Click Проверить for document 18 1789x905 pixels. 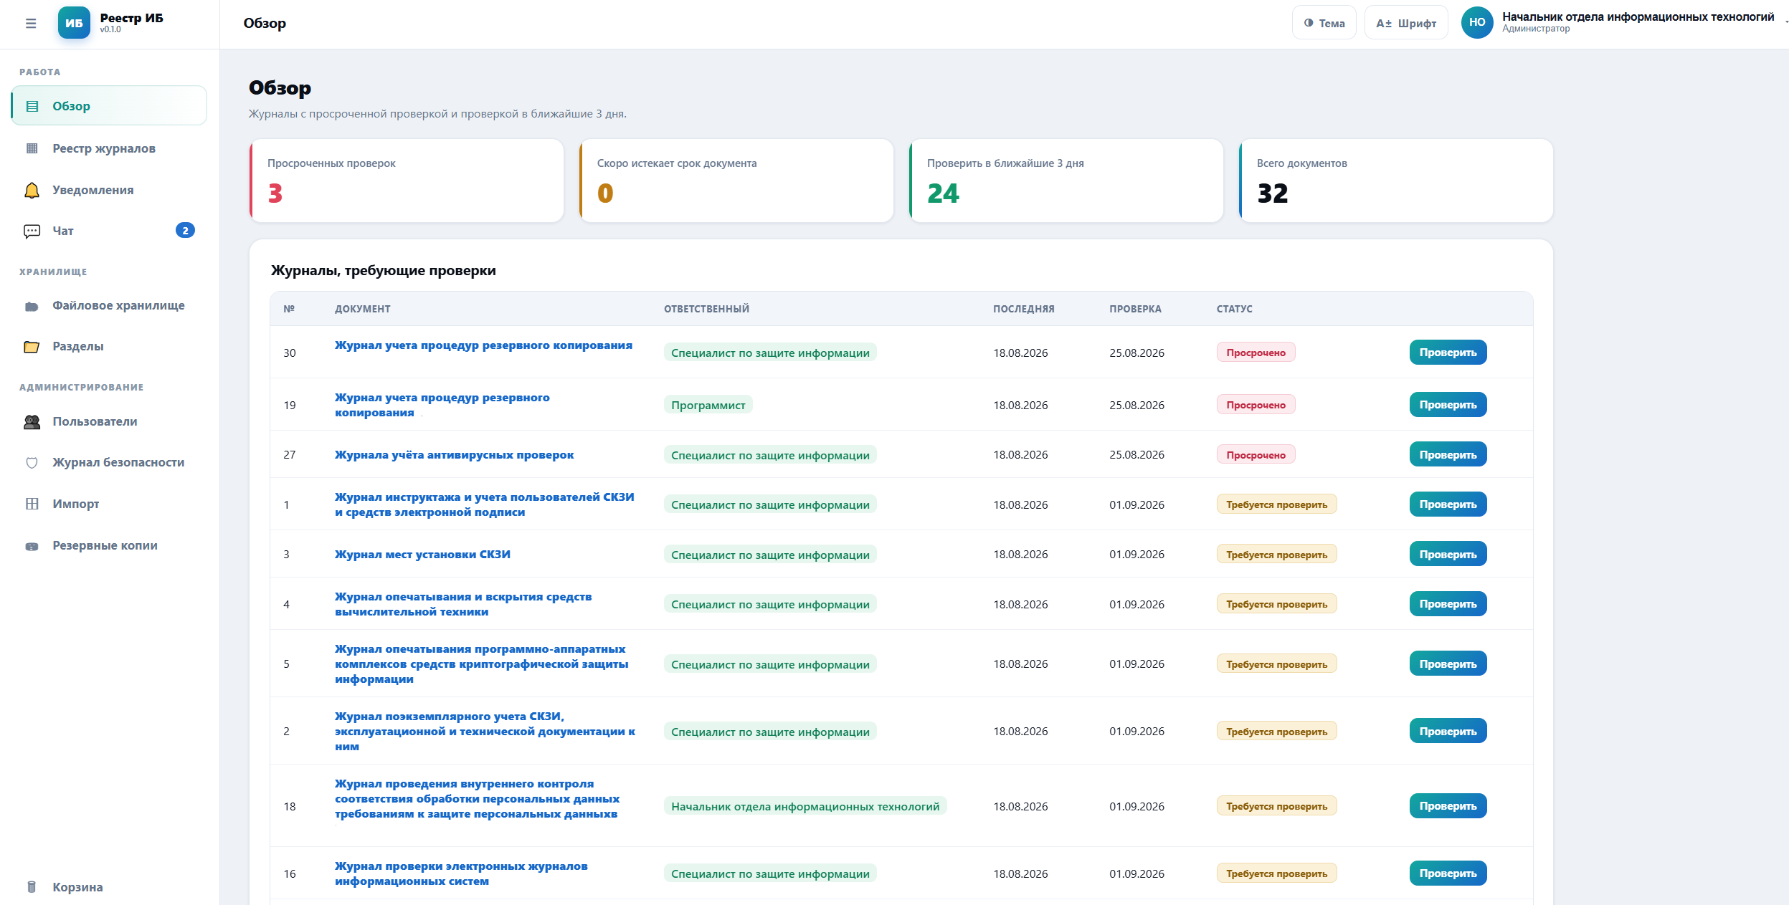point(1448,806)
